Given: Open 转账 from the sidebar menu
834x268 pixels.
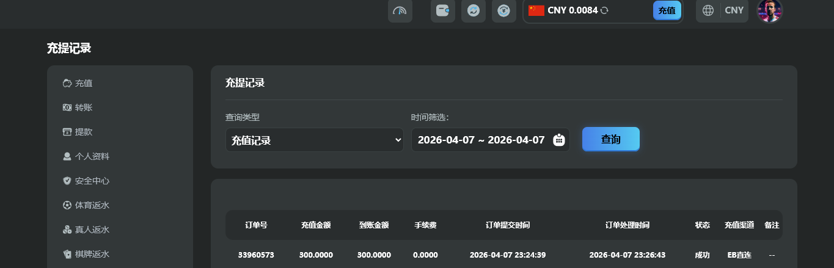Looking at the screenshot, I should tap(83, 107).
